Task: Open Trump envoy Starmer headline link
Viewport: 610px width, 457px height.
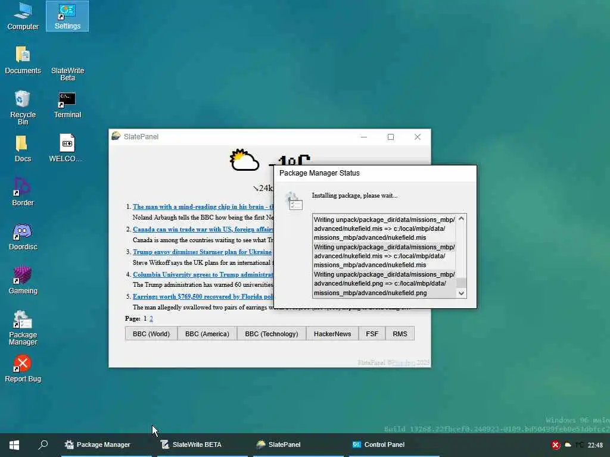Action: pyautogui.click(x=203, y=252)
